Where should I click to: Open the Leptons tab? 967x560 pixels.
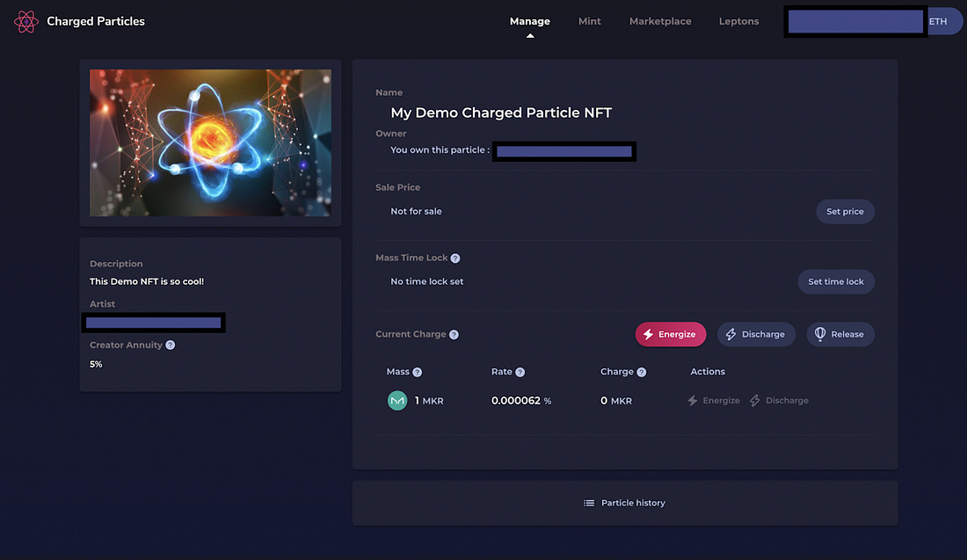click(738, 22)
